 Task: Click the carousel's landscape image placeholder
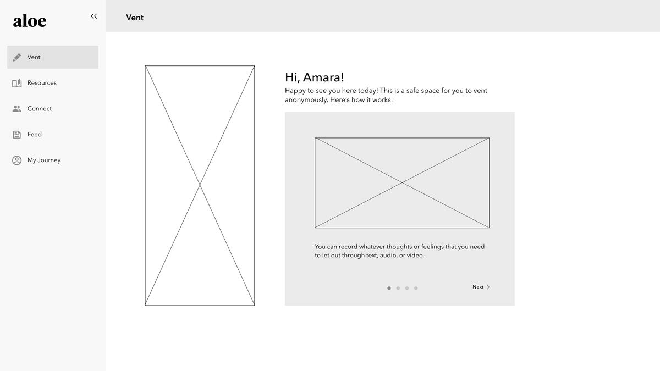[402, 182]
